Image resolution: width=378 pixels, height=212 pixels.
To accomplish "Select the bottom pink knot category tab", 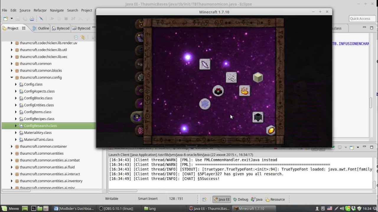I will pos(139,130).
